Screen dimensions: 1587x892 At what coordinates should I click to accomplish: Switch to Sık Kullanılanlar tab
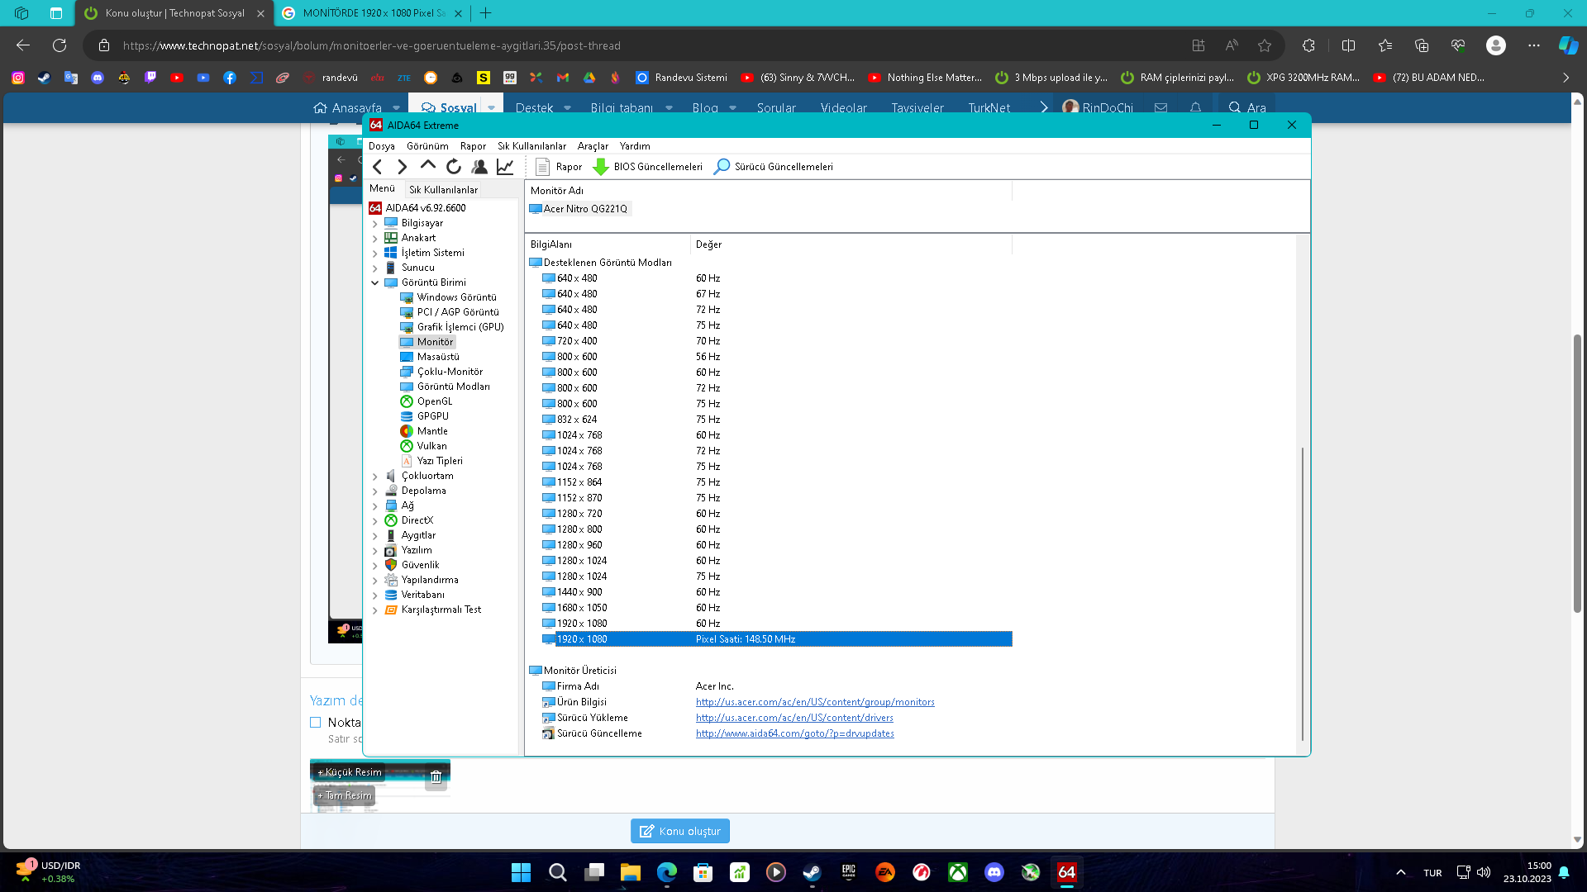click(x=443, y=189)
